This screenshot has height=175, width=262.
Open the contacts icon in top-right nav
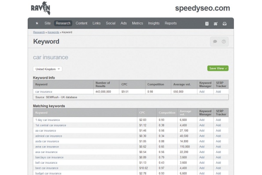point(207,24)
